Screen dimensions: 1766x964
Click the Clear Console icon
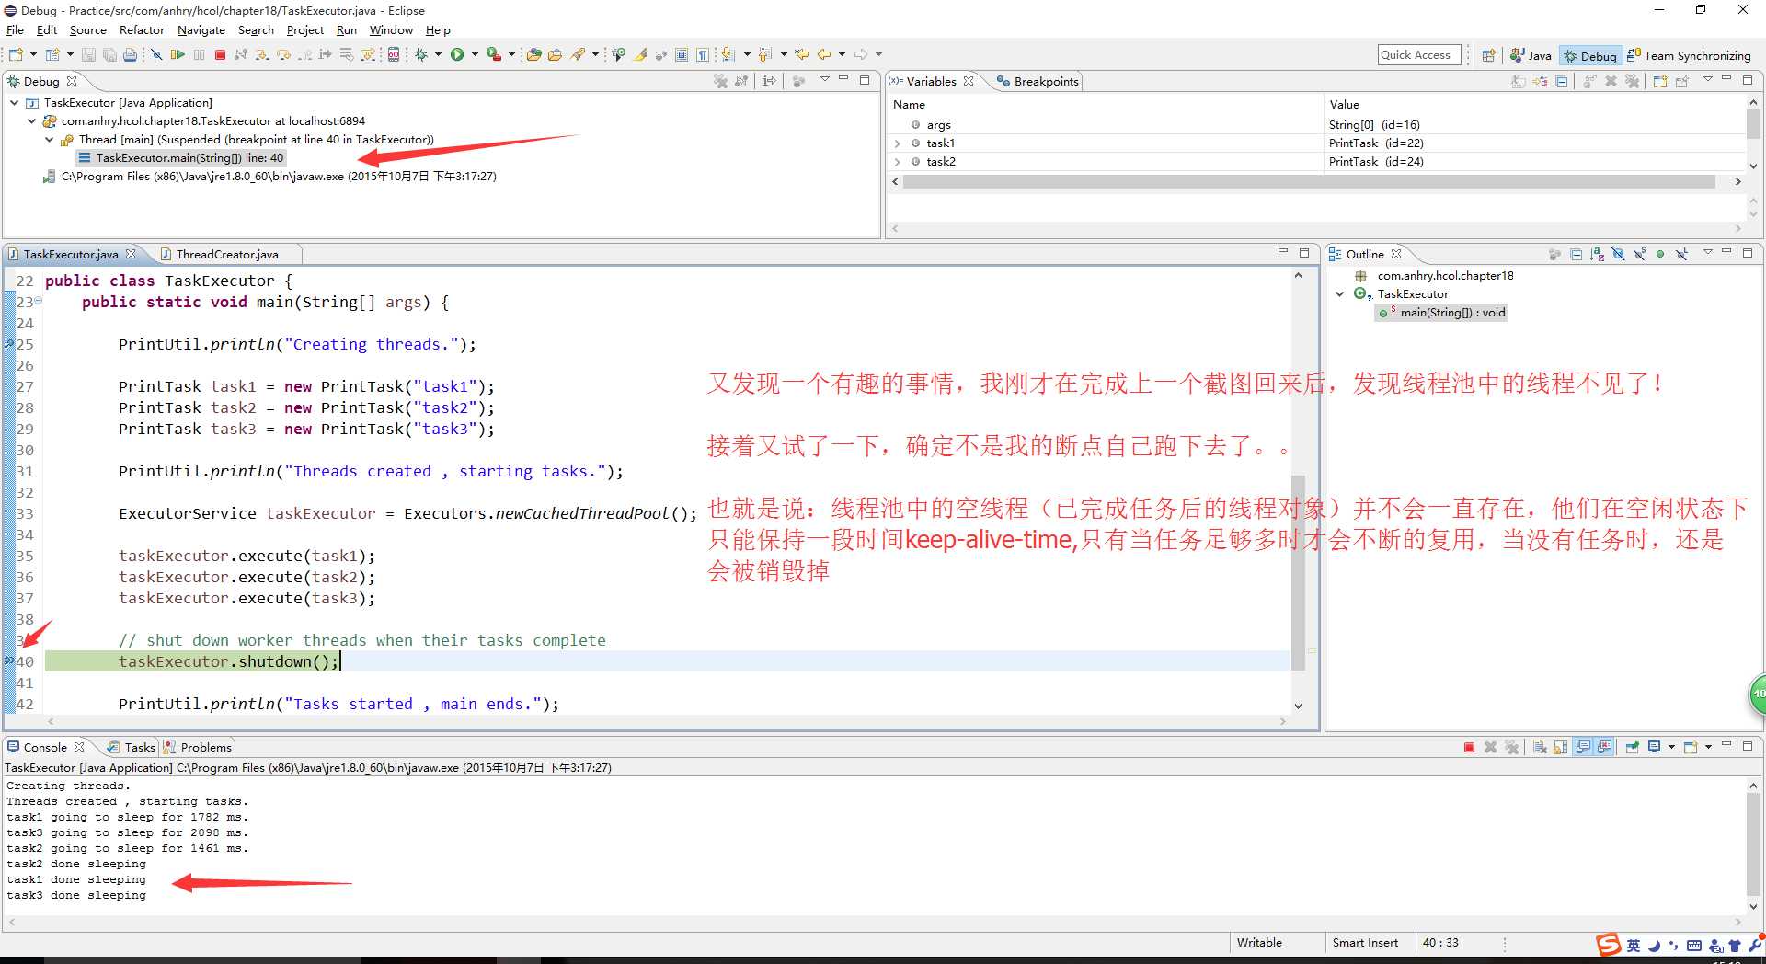tap(1539, 747)
